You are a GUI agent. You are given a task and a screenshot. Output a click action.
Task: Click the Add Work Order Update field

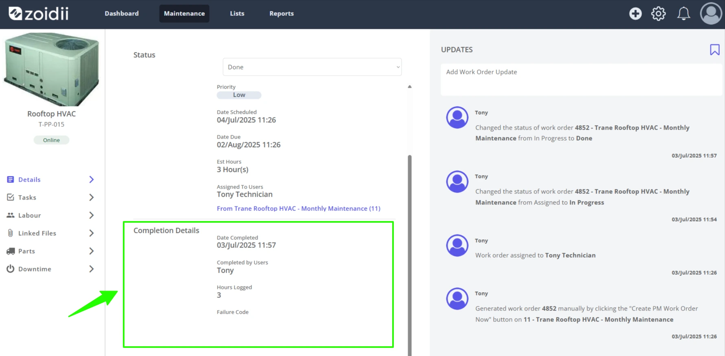[581, 80]
